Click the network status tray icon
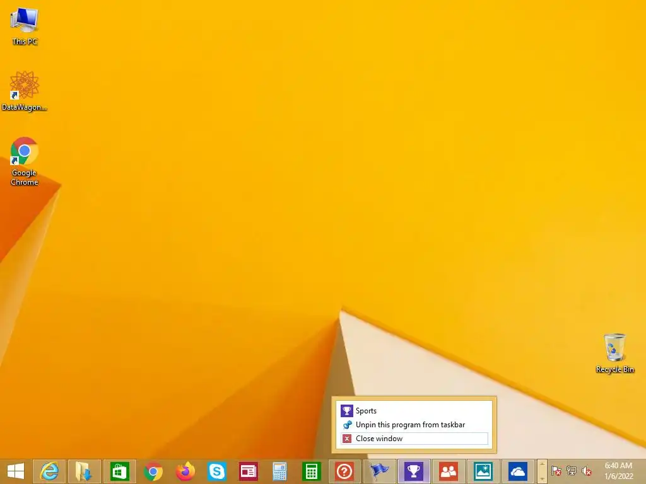 point(572,470)
